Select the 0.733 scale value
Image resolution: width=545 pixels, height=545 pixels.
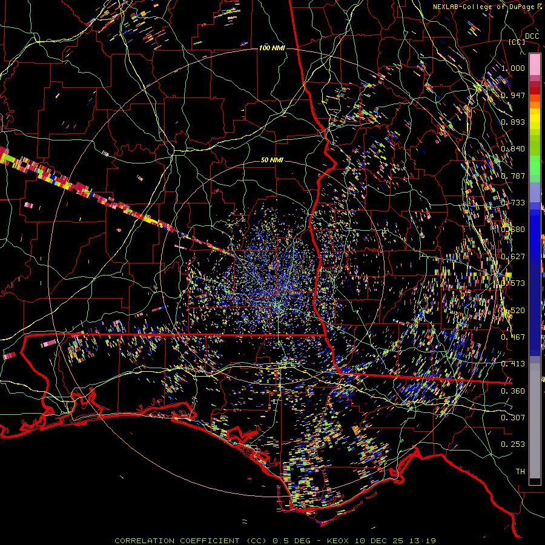(513, 203)
